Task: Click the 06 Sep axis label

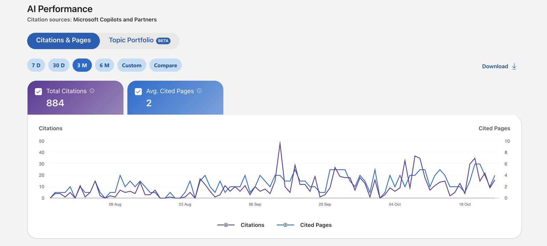Action: (x=255, y=204)
